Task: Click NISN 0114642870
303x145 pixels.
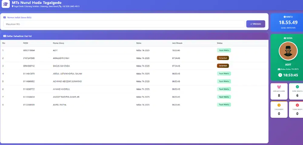Action: [x=29, y=74]
